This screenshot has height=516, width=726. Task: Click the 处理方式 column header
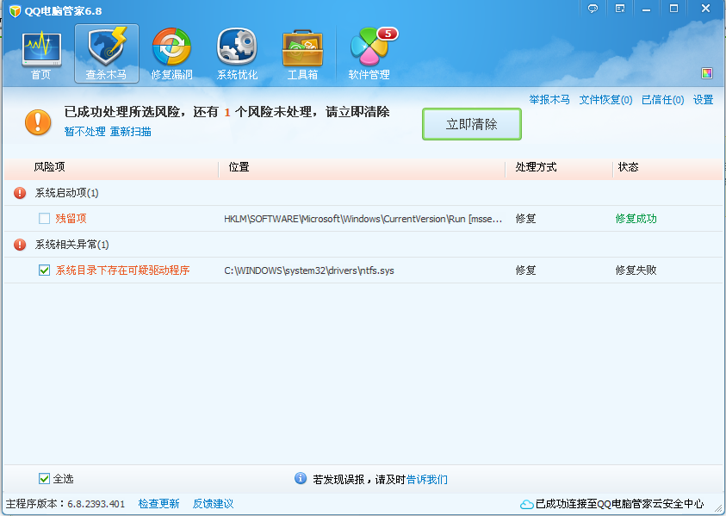tap(537, 167)
